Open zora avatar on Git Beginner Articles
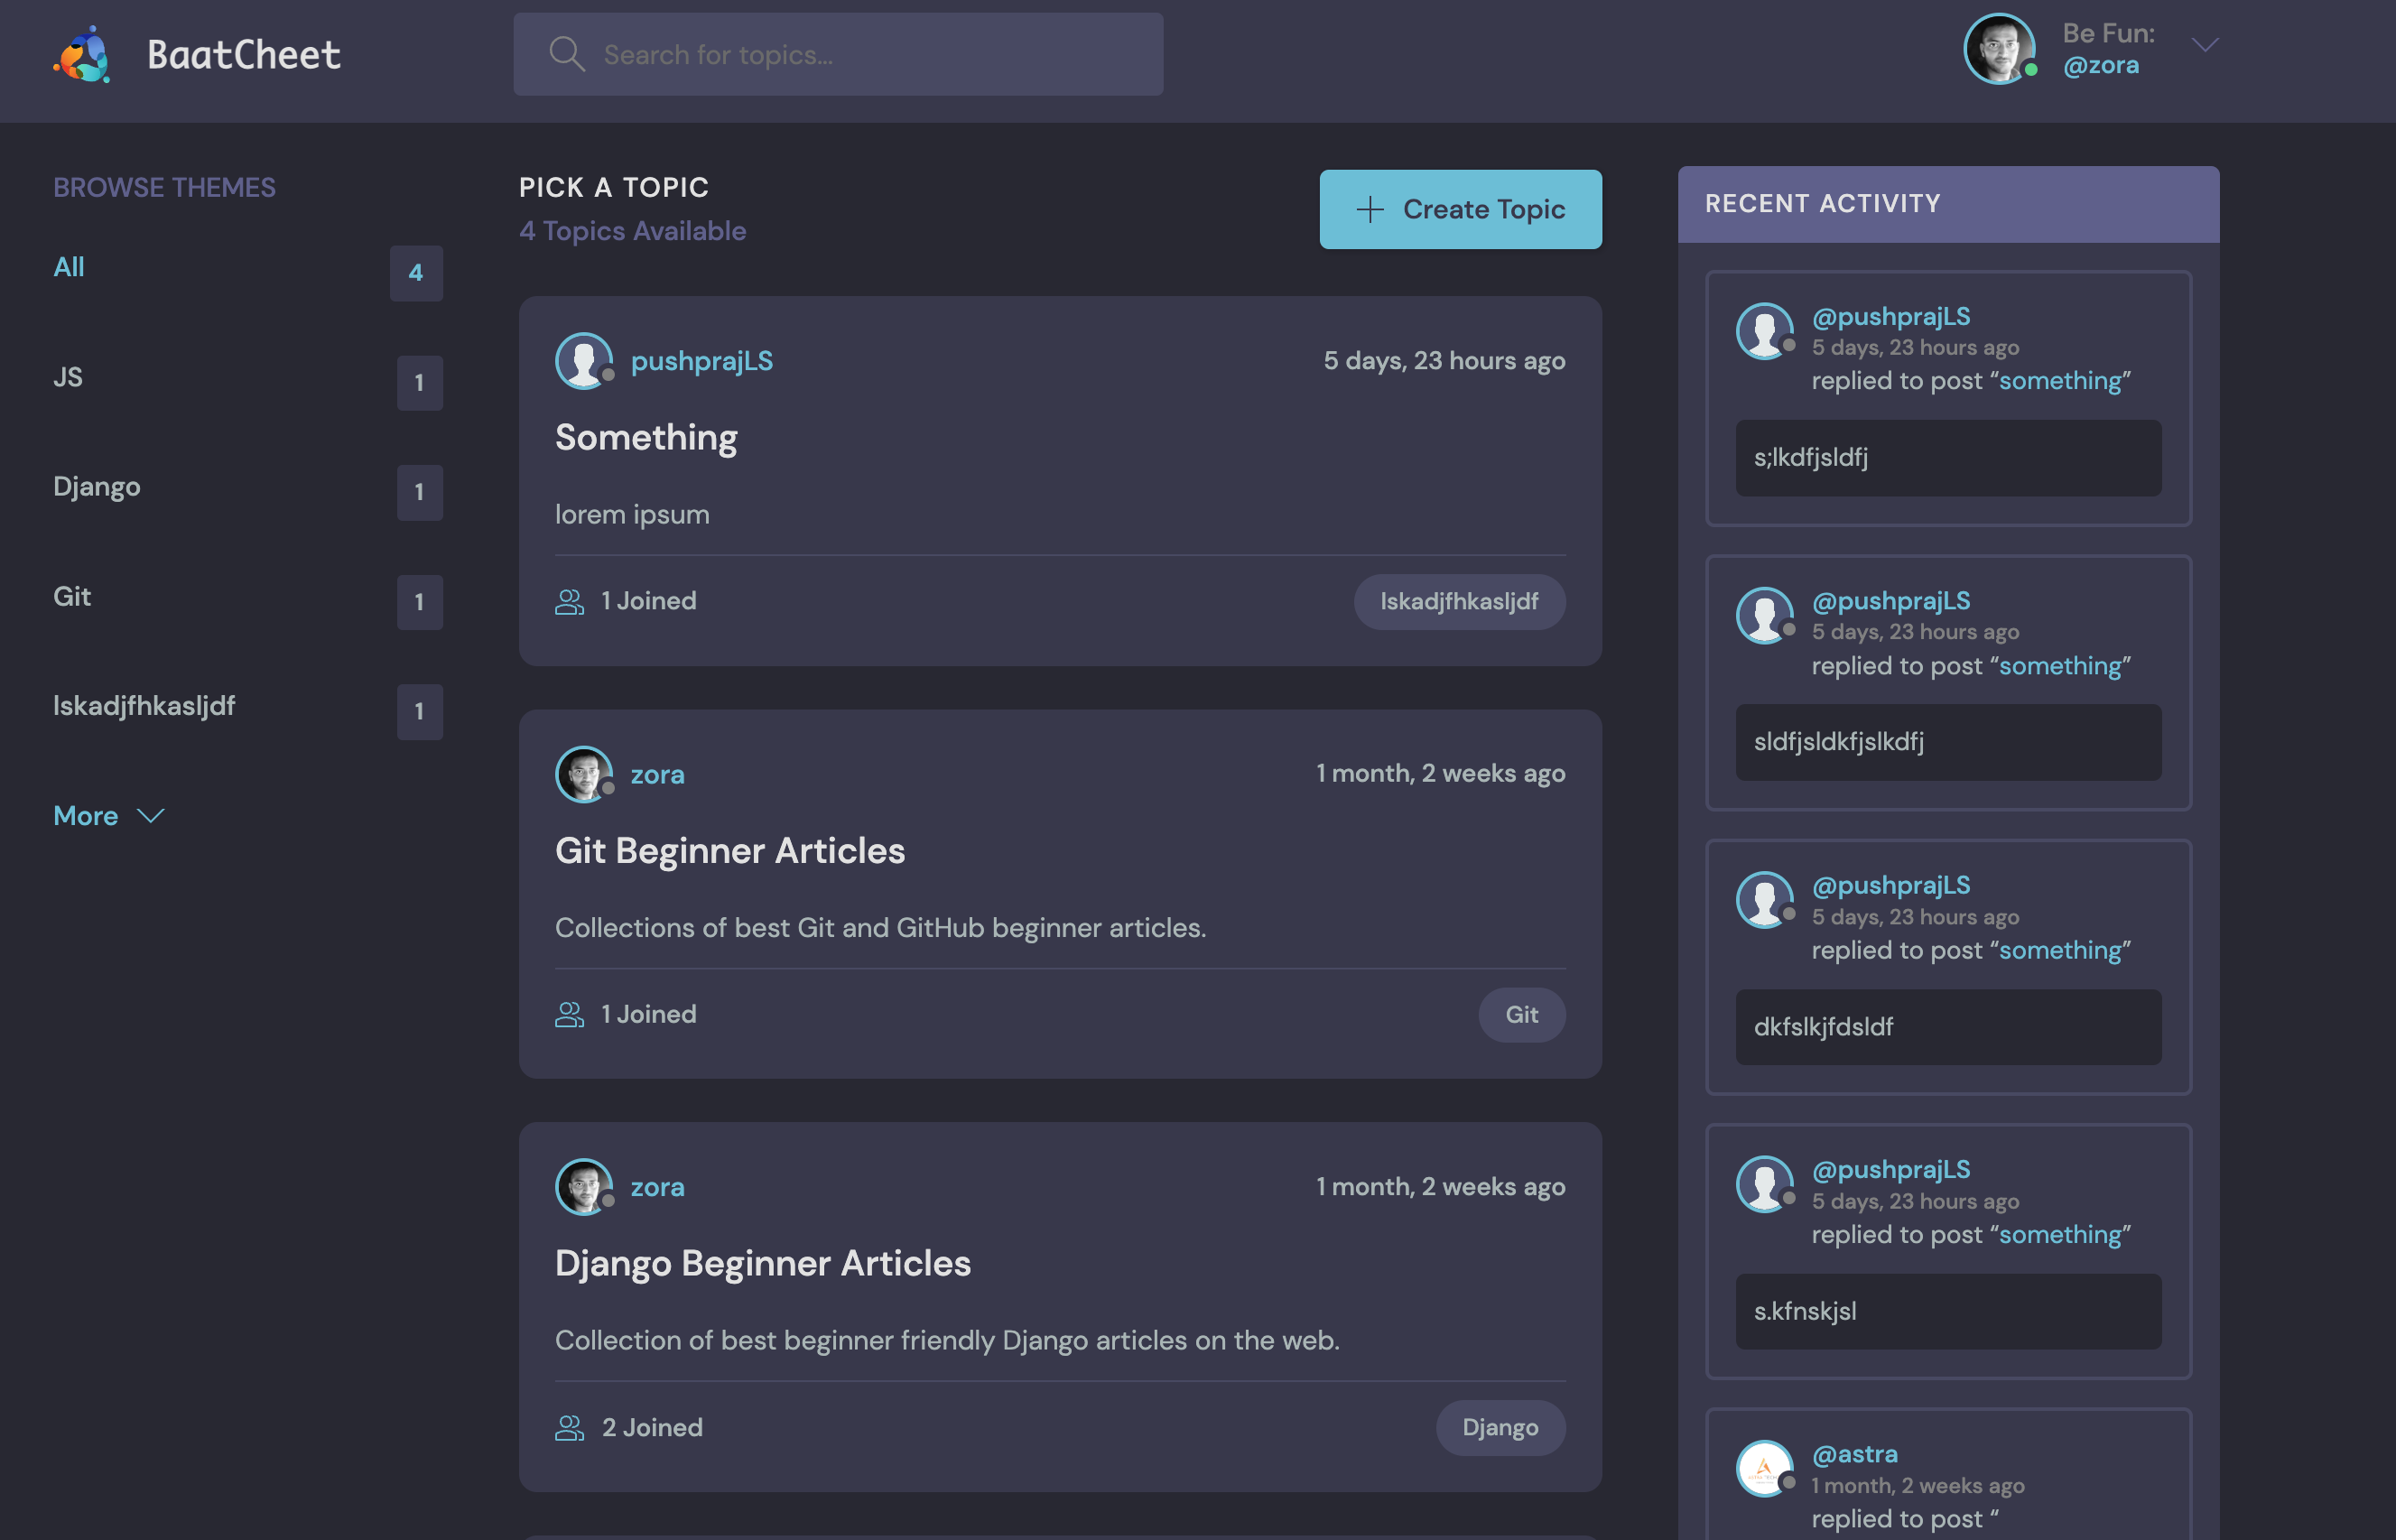This screenshot has width=2396, height=1540. tap(584, 774)
